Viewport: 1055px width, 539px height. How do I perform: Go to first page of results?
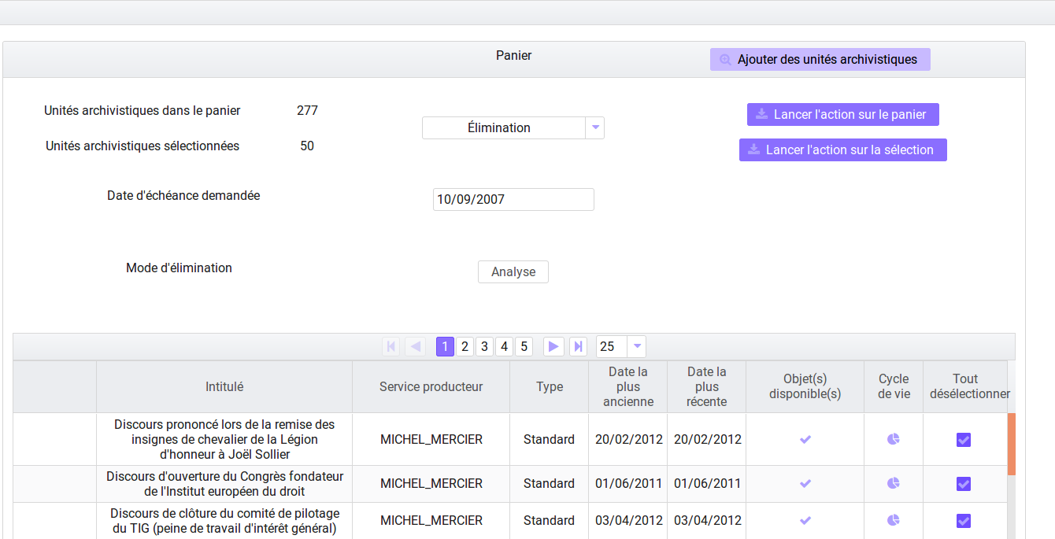pos(391,346)
